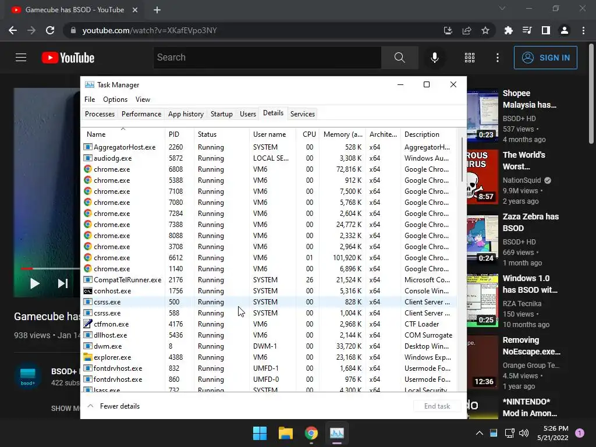This screenshot has height=447, width=596.
Task: Click the YouTube search input field
Action: (x=267, y=58)
